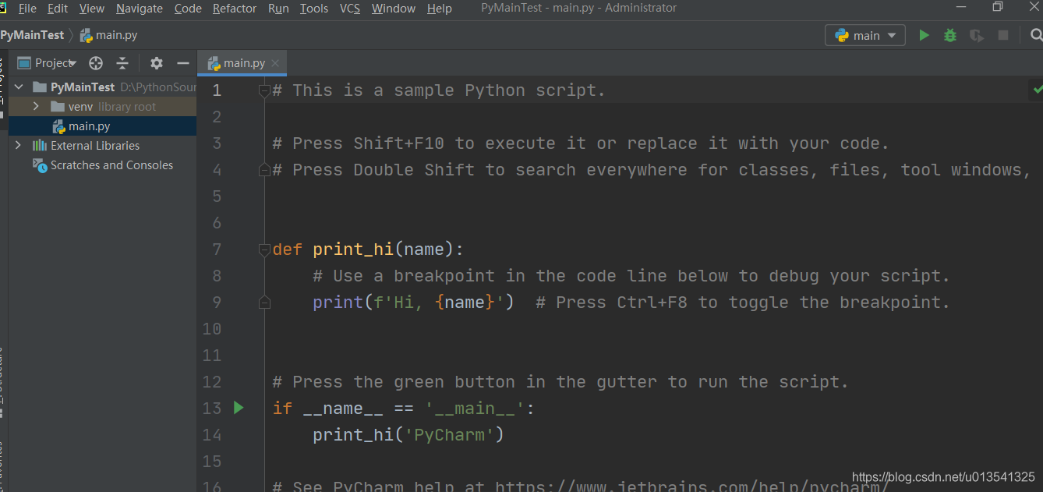
Task: Expand the venv folder arrow
Action: [36, 106]
